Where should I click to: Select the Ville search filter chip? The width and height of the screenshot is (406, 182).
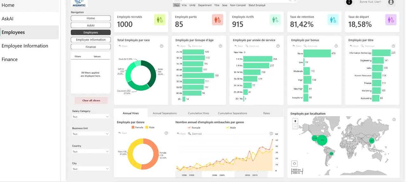184,5
